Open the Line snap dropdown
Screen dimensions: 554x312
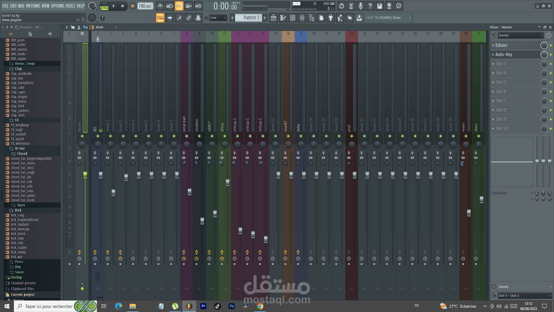[x=218, y=18]
